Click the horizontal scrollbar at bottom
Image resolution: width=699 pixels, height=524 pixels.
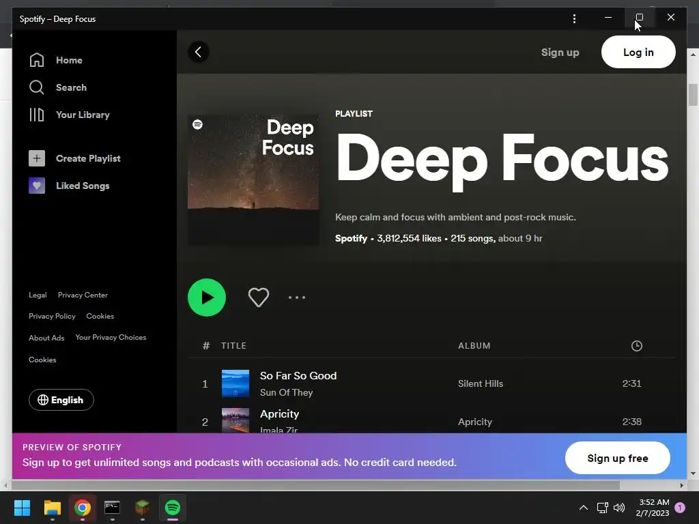pyautogui.click(x=315, y=485)
